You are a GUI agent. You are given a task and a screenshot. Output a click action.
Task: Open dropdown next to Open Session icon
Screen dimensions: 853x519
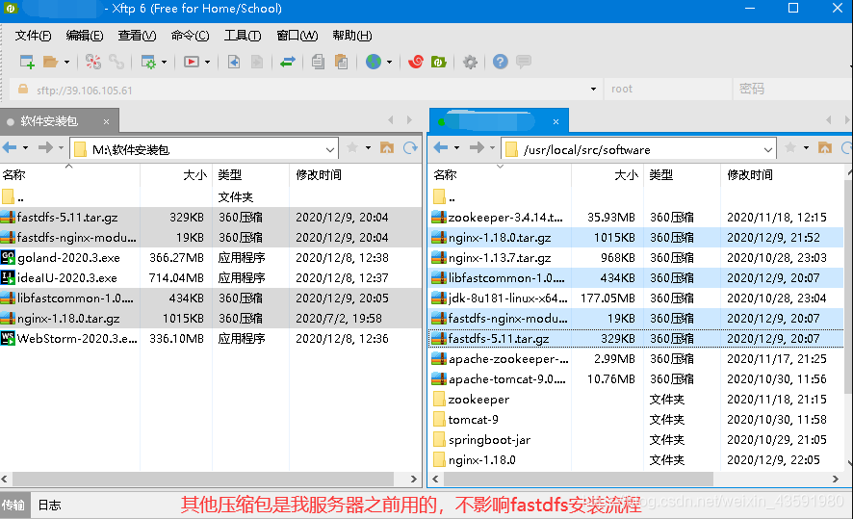[x=67, y=62]
